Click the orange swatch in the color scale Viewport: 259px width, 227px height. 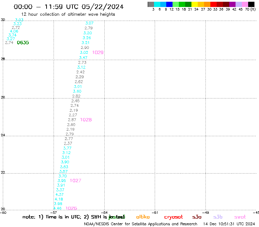[x=207, y=5]
